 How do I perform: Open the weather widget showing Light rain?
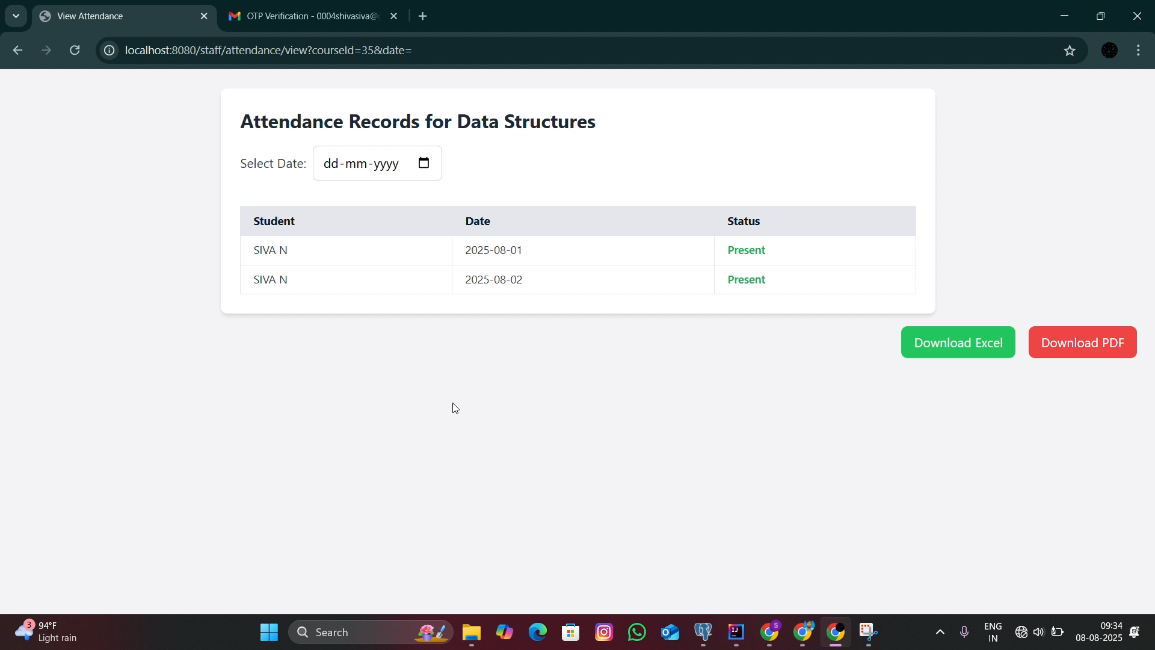(x=46, y=632)
